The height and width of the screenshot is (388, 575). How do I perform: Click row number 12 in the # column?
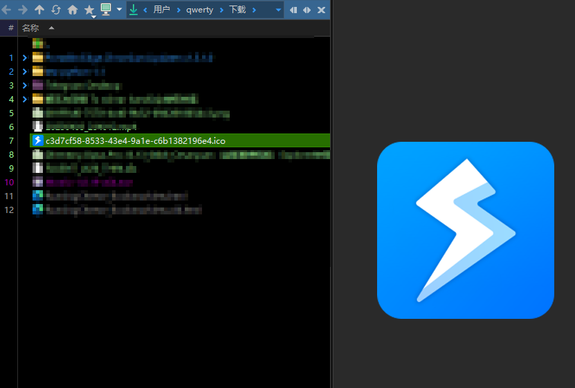pos(9,210)
